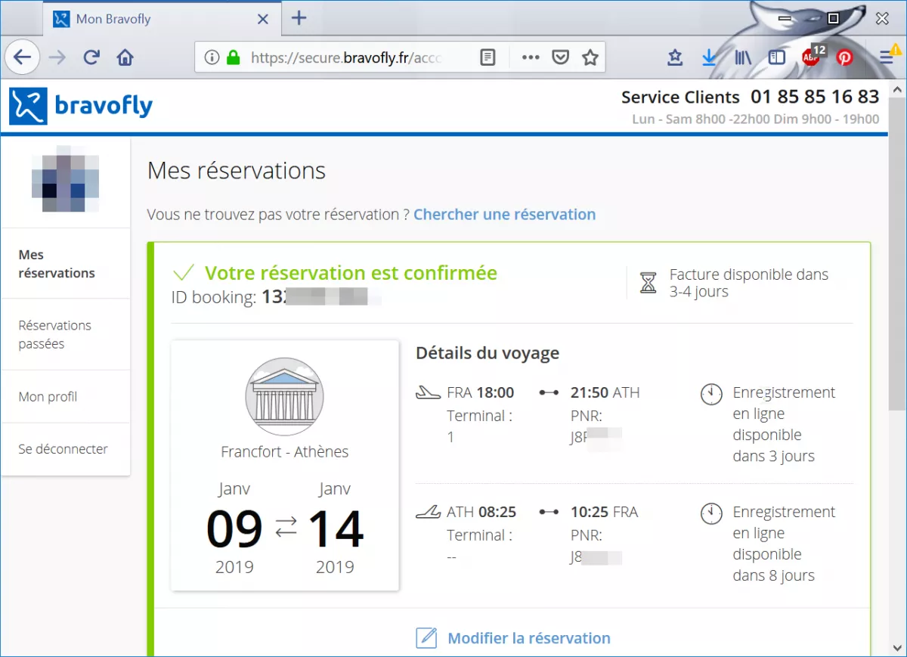The width and height of the screenshot is (907, 657).
Task: Open the Firefox library
Action: tap(743, 57)
